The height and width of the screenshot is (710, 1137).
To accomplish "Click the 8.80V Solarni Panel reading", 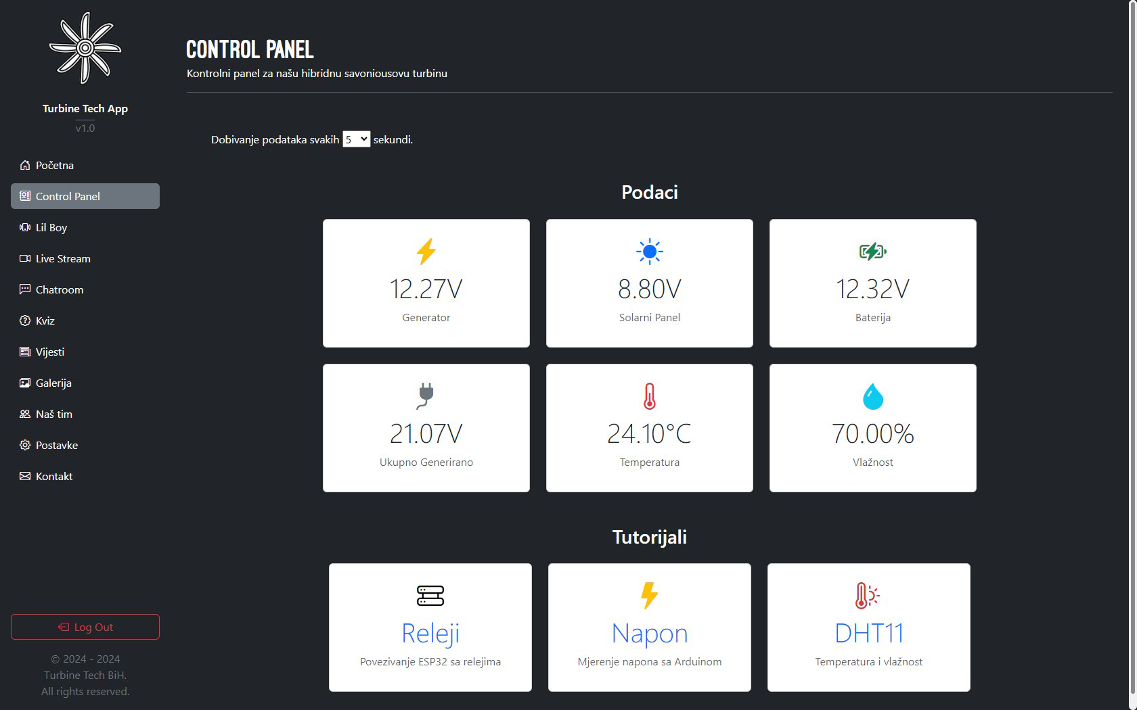I will [650, 289].
